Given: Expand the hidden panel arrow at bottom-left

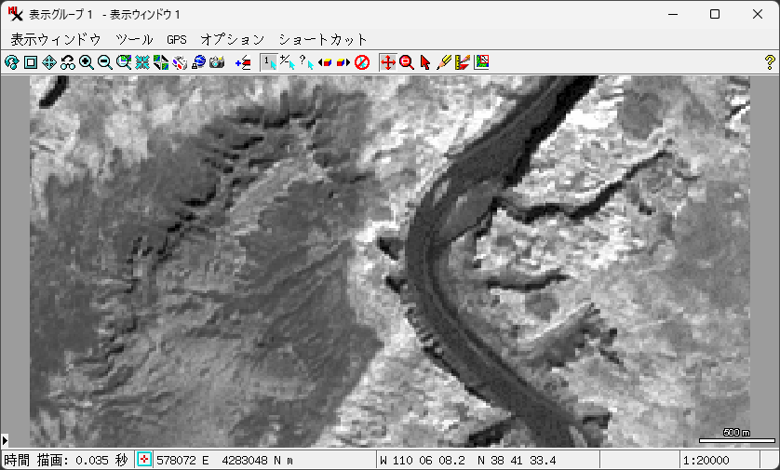Looking at the screenshot, I should pyautogui.click(x=5, y=439).
